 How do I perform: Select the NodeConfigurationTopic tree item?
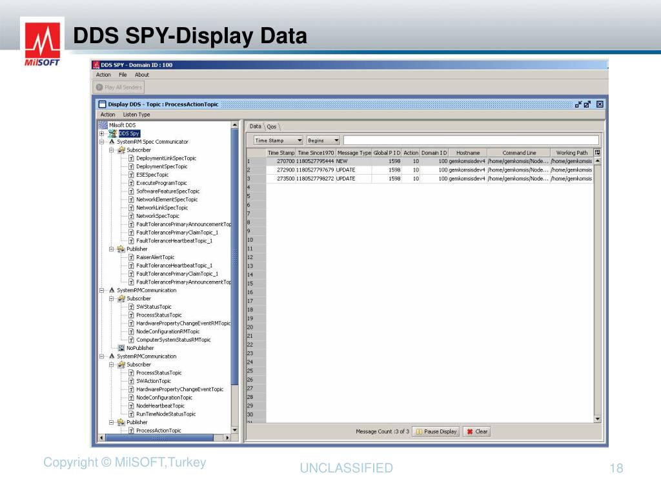(x=164, y=398)
